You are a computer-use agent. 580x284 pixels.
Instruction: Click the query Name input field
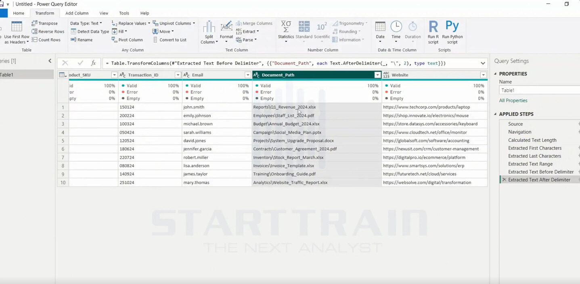[x=540, y=90]
